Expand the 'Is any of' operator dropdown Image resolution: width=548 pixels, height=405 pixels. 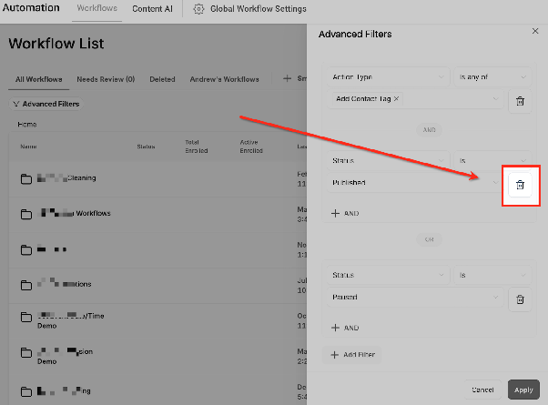point(492,76)
